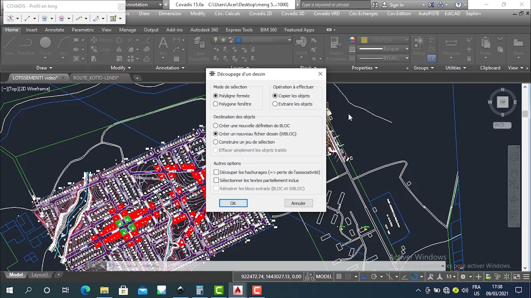
Task: Expand the Properties panel flyout
Action: coord(365,68)
